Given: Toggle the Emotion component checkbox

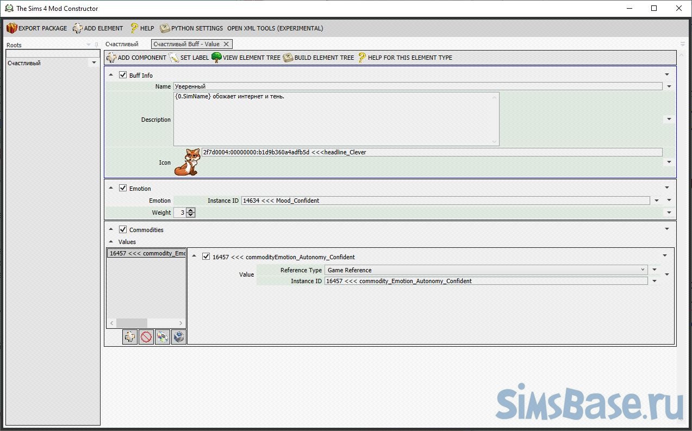Looking at the screenshot, I should pos(123,188).
